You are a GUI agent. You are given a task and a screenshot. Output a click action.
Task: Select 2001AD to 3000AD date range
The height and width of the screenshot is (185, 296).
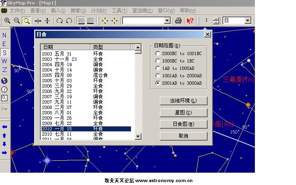click(x=158, y=83)
